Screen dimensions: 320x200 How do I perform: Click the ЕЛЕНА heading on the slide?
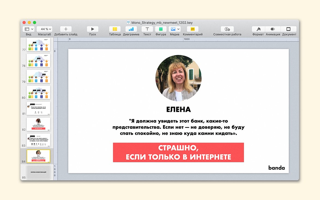179,110
